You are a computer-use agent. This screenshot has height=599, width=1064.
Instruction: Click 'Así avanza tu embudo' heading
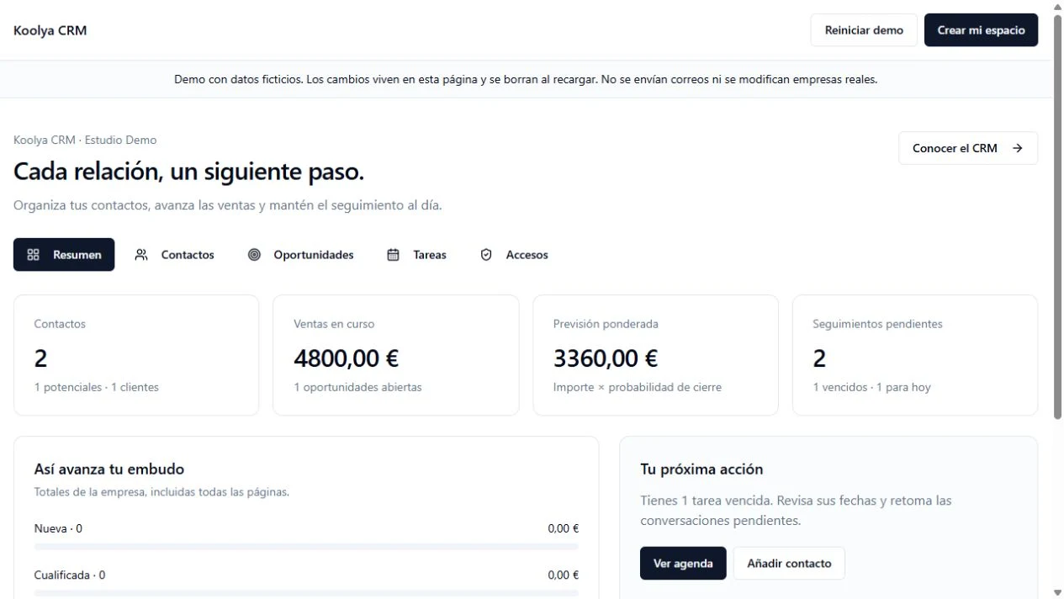(109, 469)
